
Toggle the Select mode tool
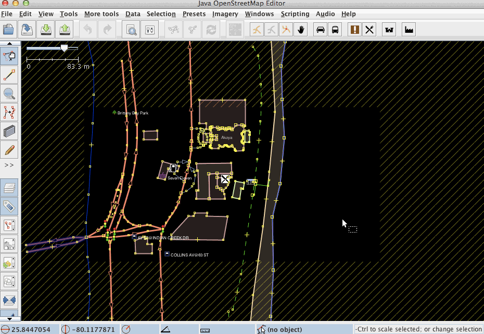9,56
